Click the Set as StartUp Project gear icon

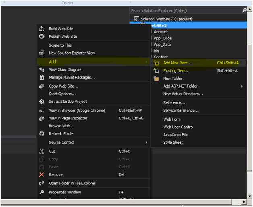coord(41,102)
